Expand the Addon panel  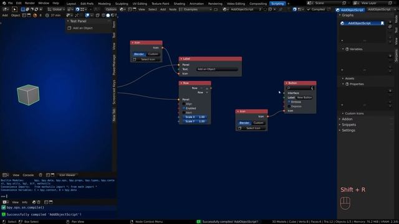pos(340,119)
